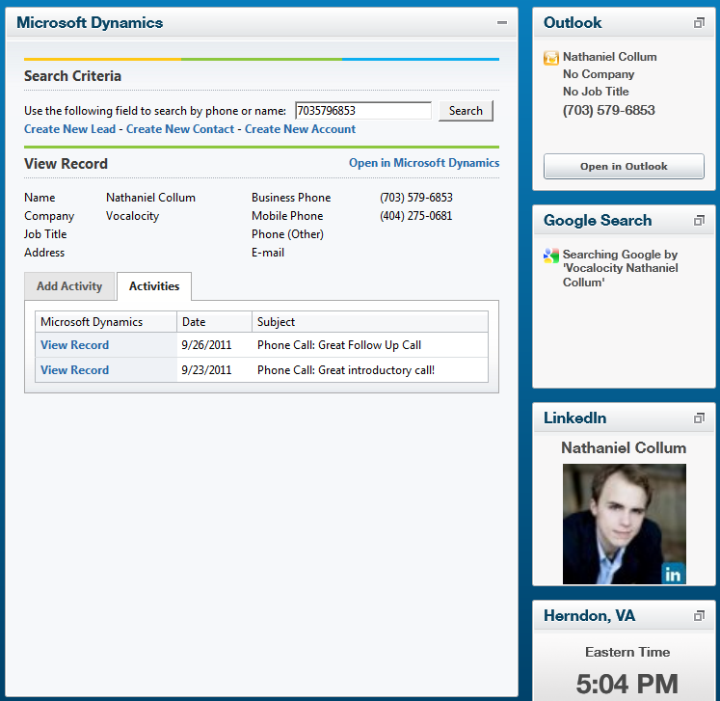
Task: Click the Job Title field label
Action: [x=45, y=234]
